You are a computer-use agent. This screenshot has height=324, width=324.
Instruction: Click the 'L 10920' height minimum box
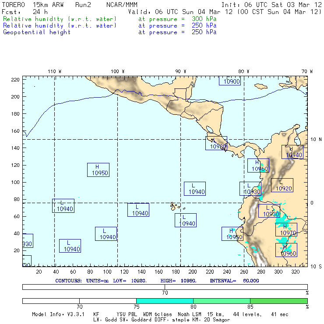(x=282, y=185)
